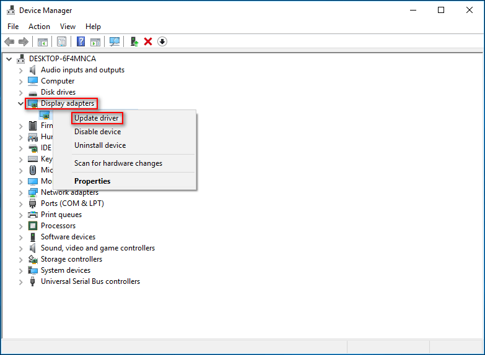Select the Display adapters label
The image size is (485, 355).
point(68,103)
